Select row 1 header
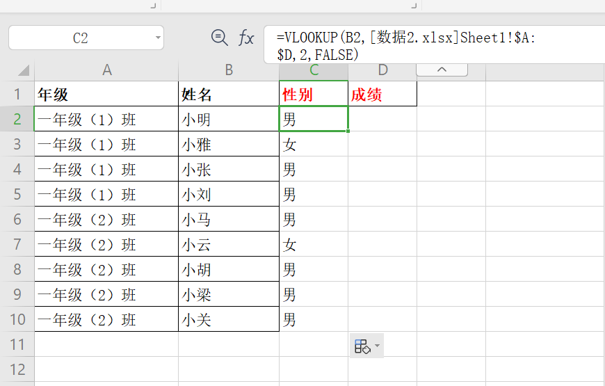Screen dimensions: 605x386 tap(17, 94)
